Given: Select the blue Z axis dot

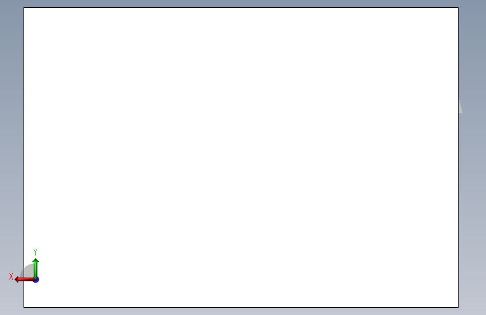Looking at the screenshot, I should click(36, 280).
